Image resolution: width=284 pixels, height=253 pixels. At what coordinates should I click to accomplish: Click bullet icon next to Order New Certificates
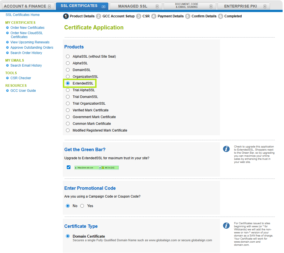pos(8,28)
